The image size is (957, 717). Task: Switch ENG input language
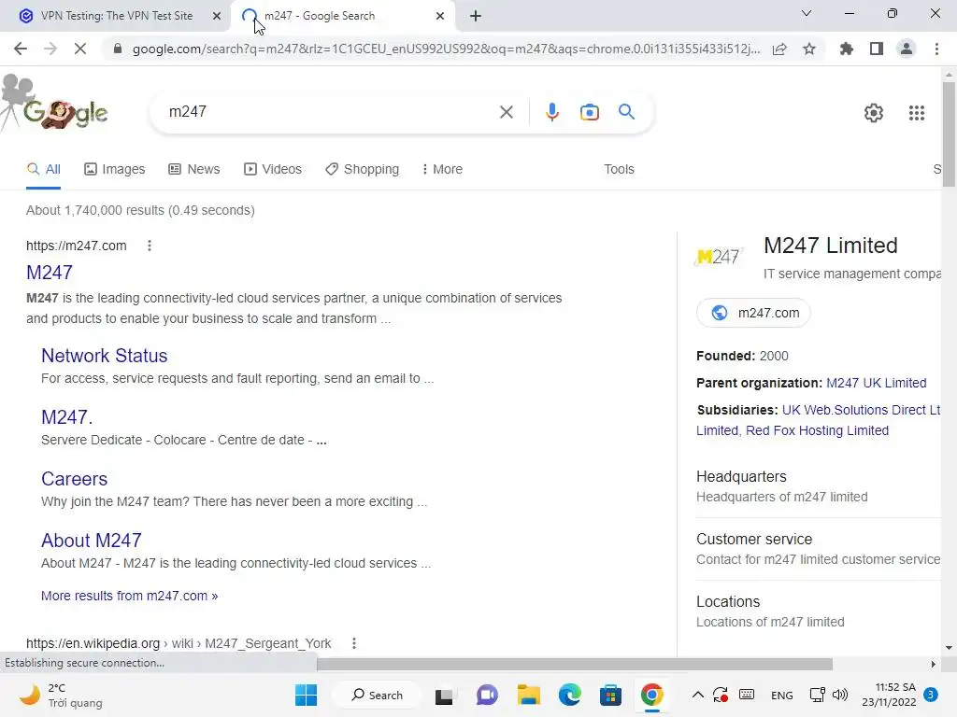(781, 695)
